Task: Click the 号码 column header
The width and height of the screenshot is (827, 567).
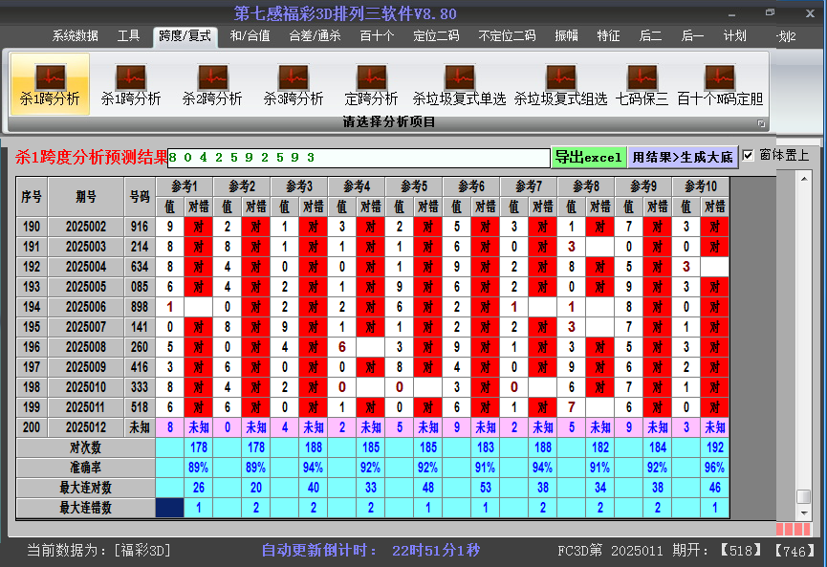Action: (140, 197)
